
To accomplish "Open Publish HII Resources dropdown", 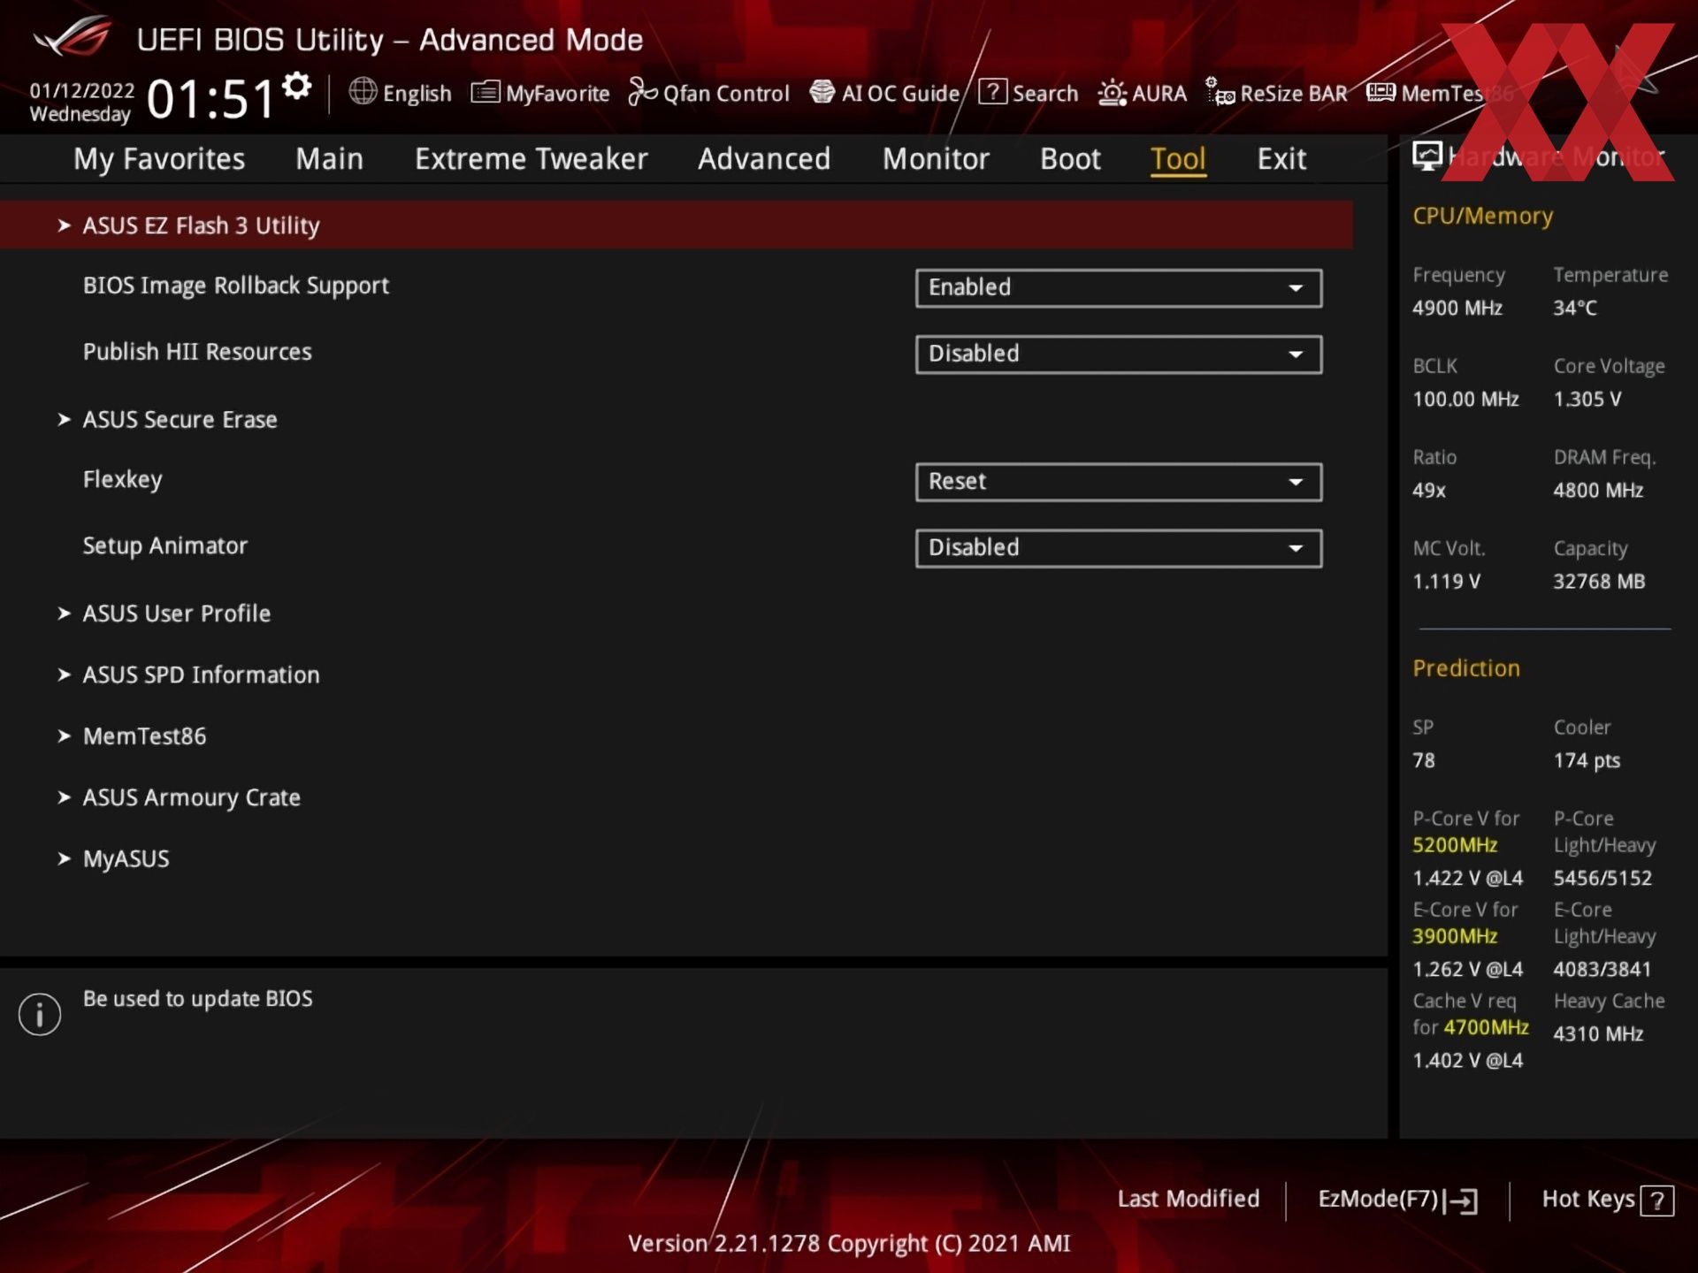I will click(1119, 354).
